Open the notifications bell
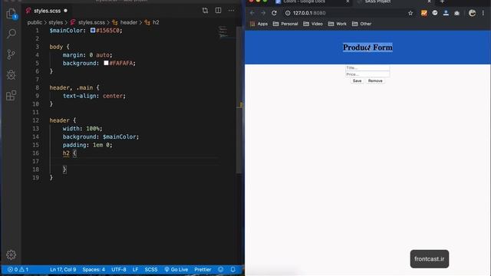The width and height of the screenshot is (491, 276). pos(233,269)
